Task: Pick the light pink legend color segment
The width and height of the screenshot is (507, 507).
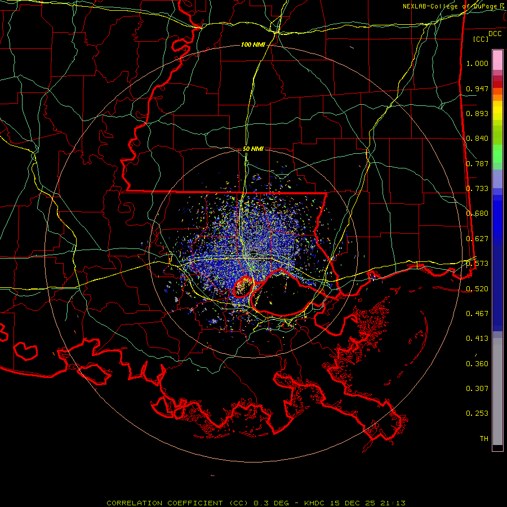Action: click(497, 60)
